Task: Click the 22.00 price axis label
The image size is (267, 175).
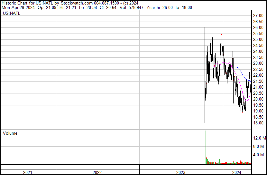Action: [258, 75]
